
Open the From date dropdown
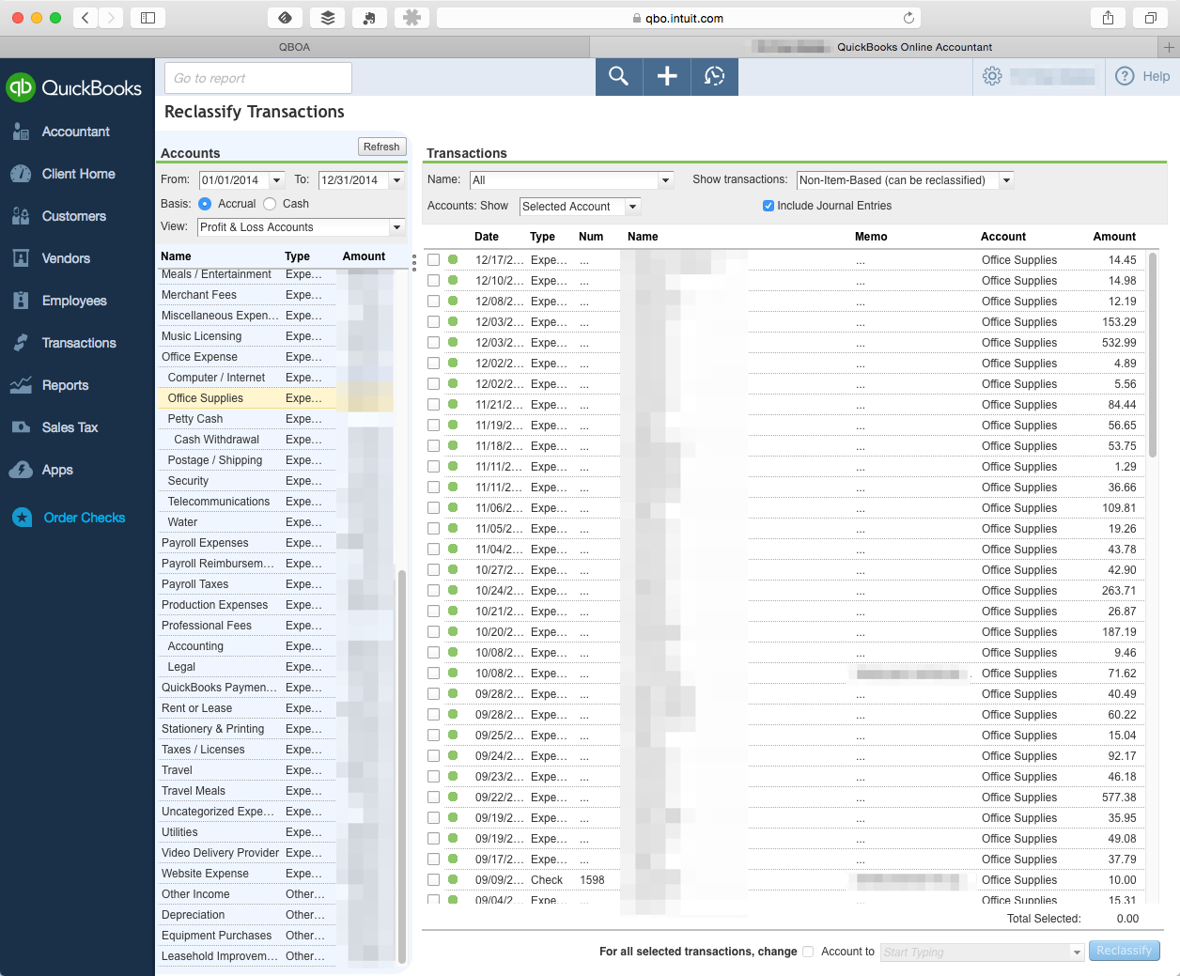click(277, 180)
